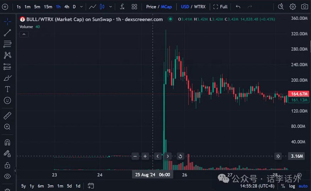Toggle the auto scale
Screen dimensions: 311x191
click(x=303, y=186)
